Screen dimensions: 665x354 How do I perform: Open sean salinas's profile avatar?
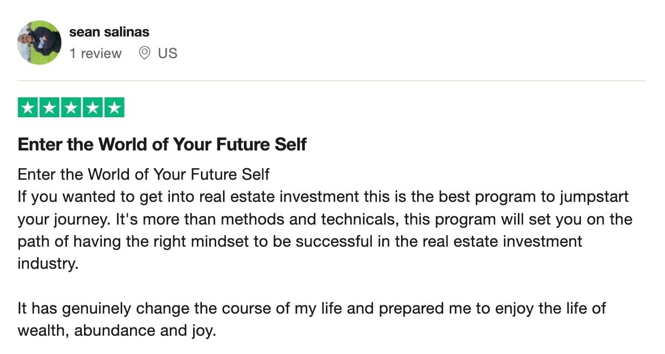click(39, 43)
